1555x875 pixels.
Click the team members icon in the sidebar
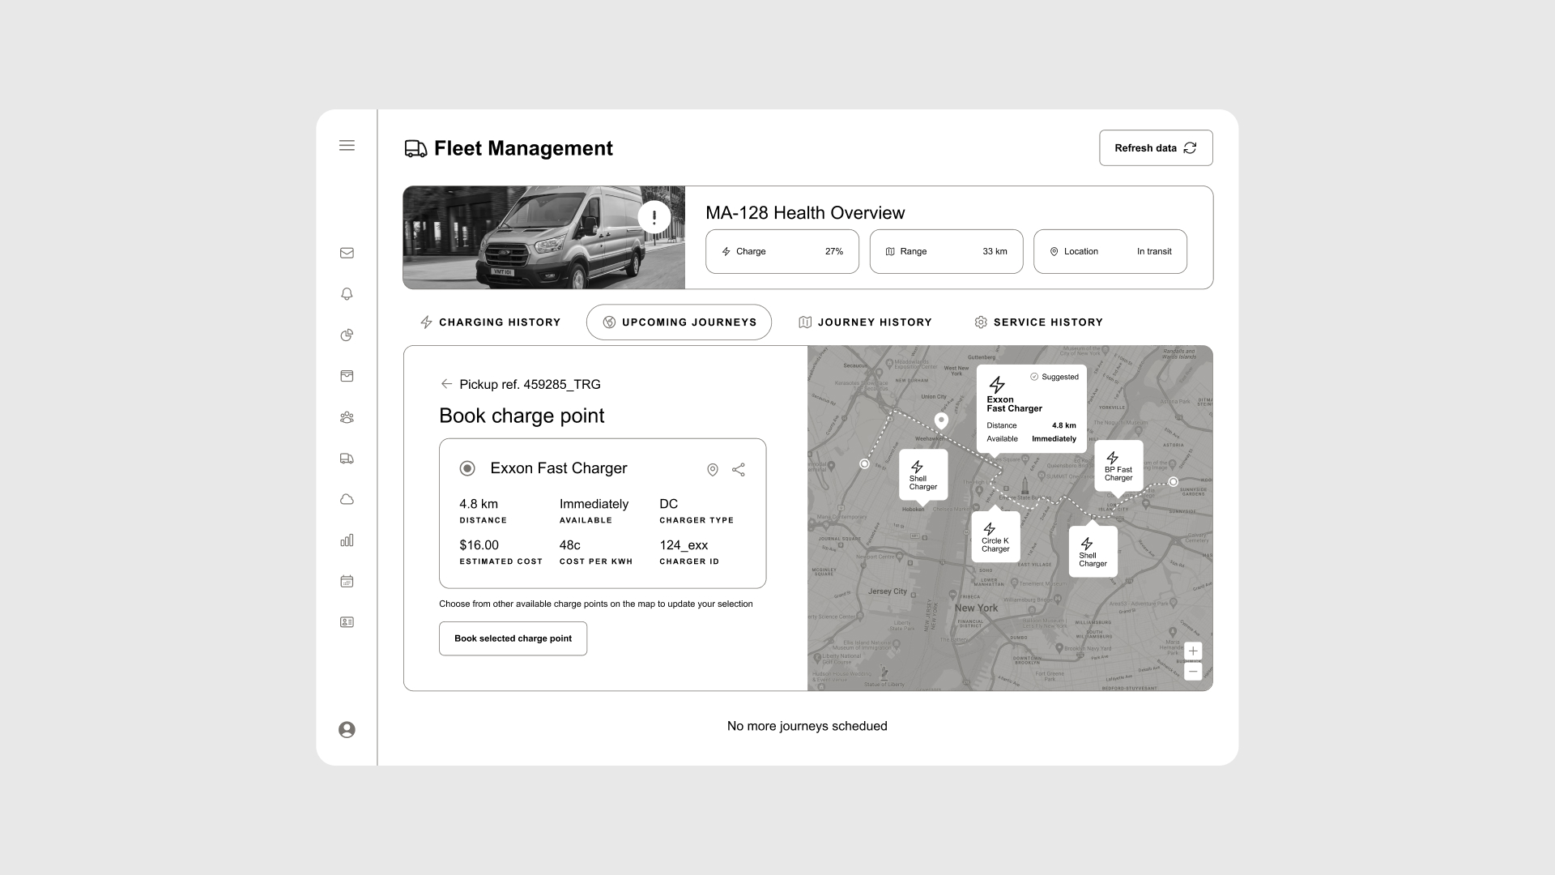(347, 417)
